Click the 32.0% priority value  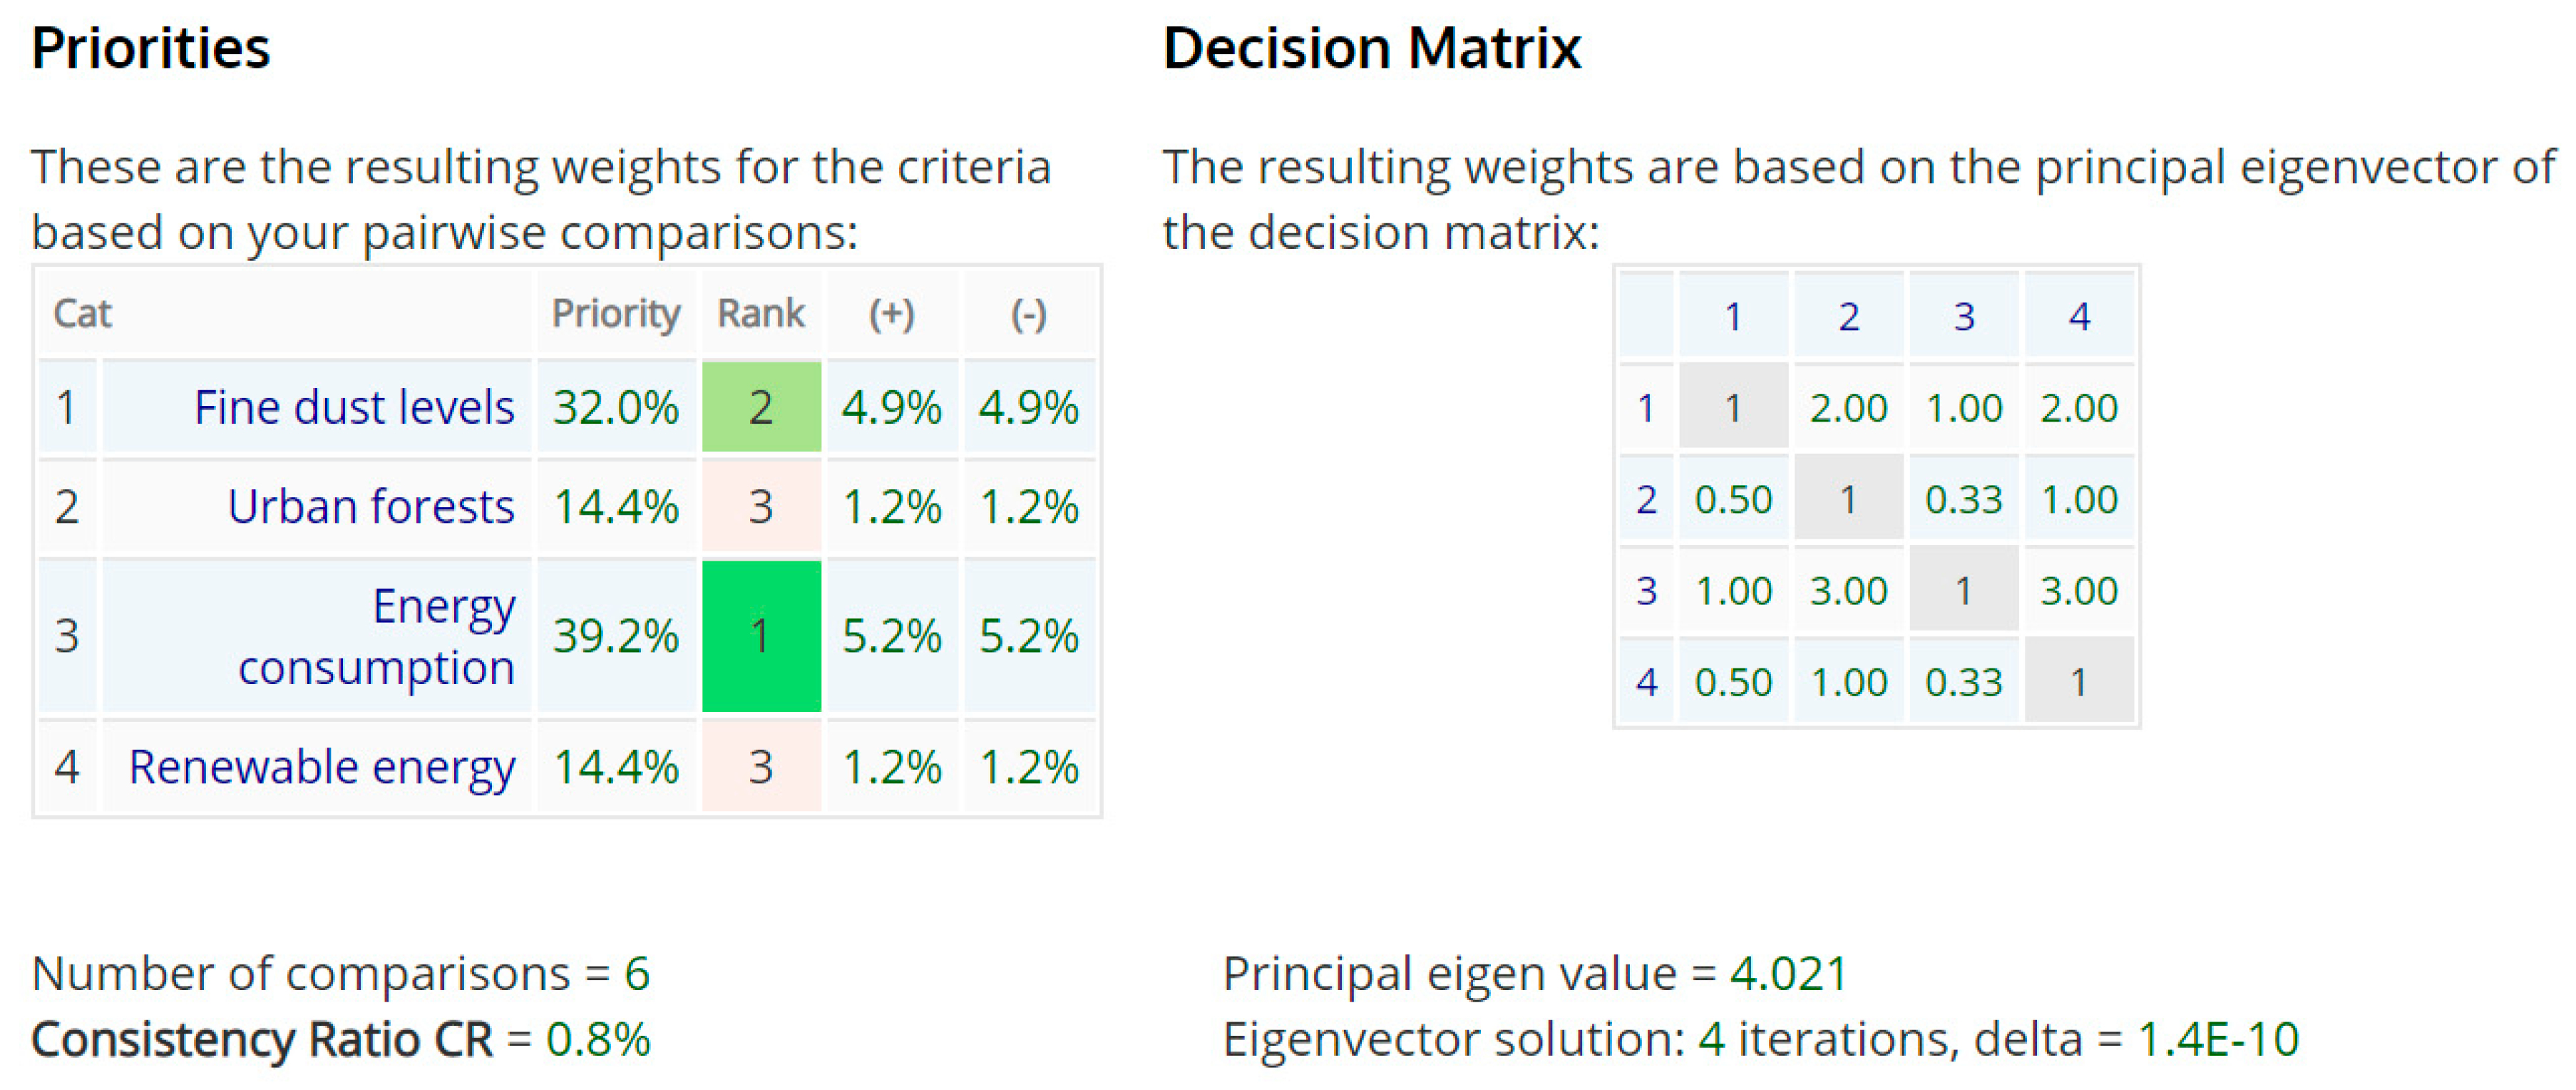(x=616, y=407)
